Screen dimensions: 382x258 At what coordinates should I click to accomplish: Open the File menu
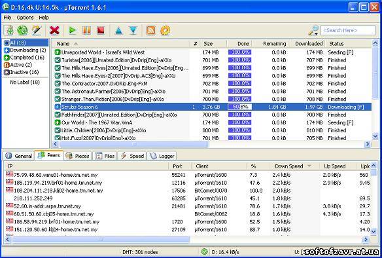coord(7,18)
